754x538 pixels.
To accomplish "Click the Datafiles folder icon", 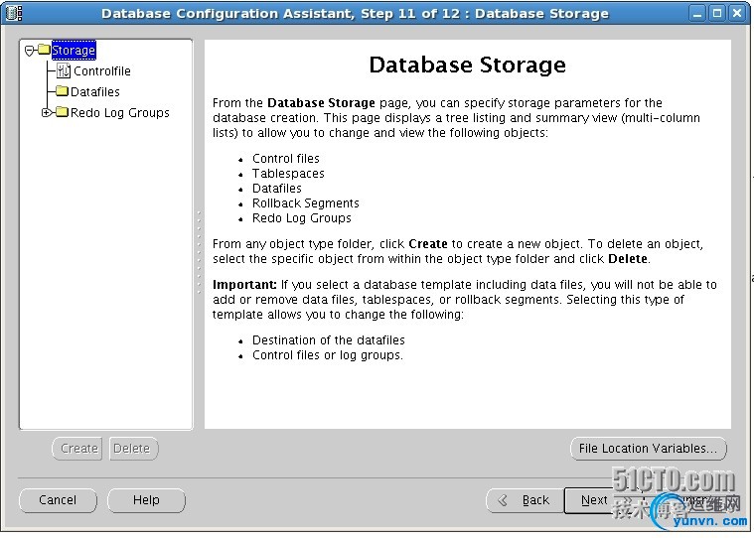I will [62, 91].
